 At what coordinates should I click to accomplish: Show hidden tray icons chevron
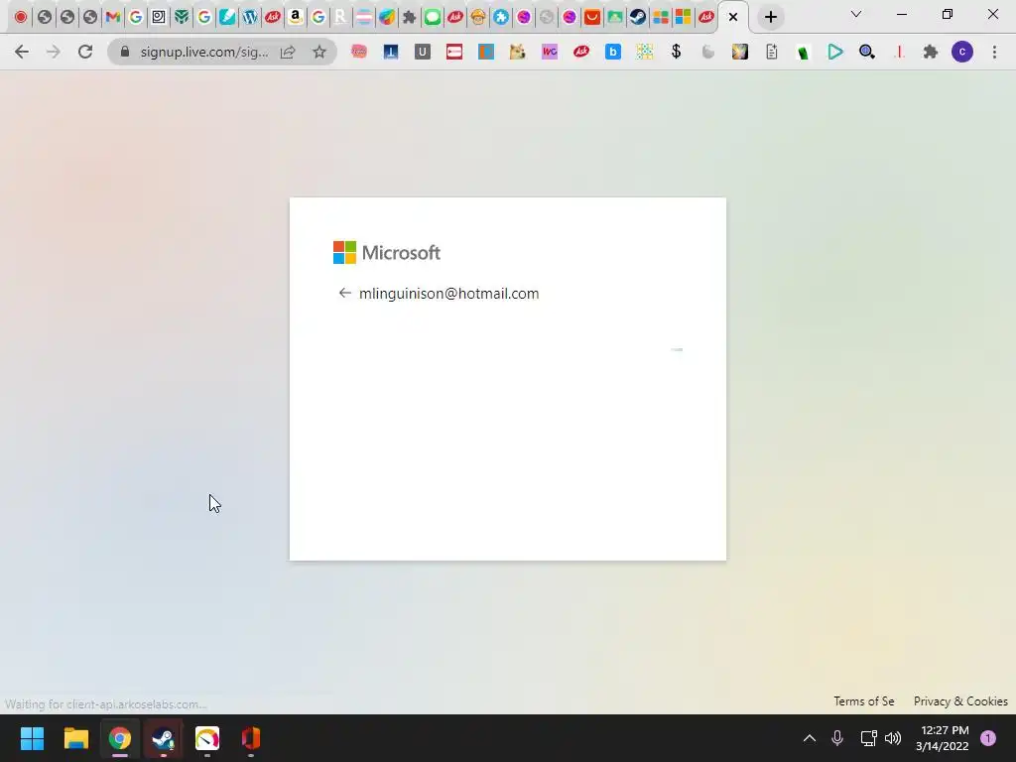(x=810, y=738)
